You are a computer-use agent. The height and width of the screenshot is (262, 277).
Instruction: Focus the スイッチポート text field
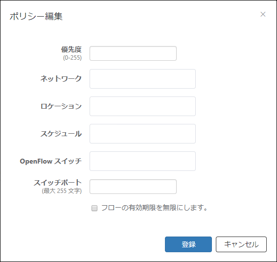tap(133, 187)
